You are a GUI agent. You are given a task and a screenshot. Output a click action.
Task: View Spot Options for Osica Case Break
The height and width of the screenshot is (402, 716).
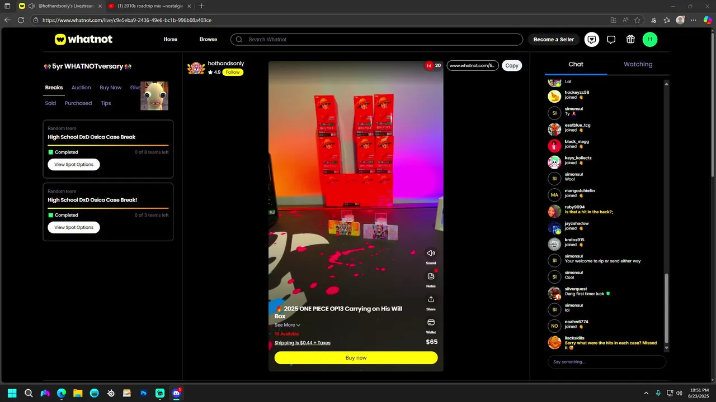(74, 165)
